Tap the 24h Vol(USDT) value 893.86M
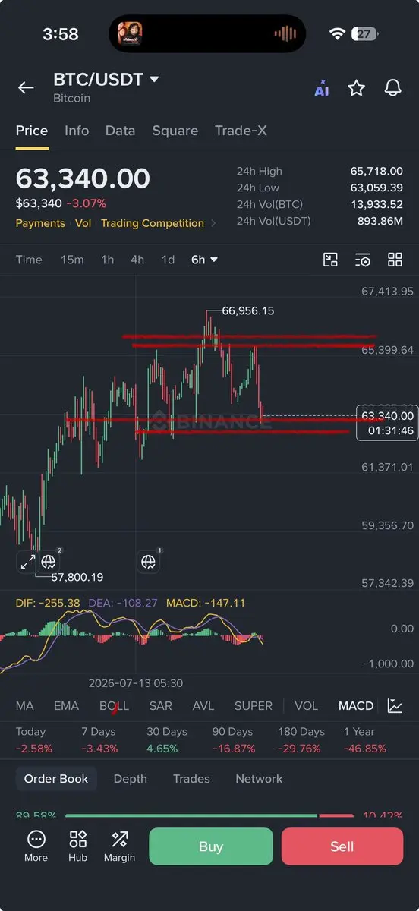Image resolution: width=419 pixels, height=911 pixels. [x=380, y=221]
